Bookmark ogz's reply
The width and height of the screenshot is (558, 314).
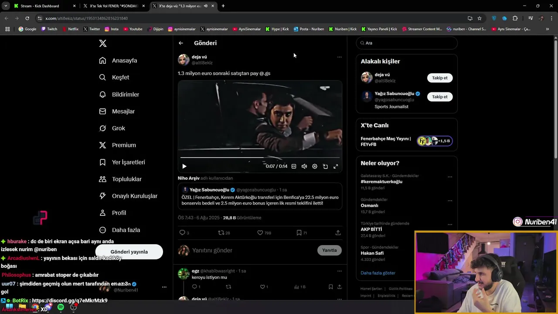(330, 287)
